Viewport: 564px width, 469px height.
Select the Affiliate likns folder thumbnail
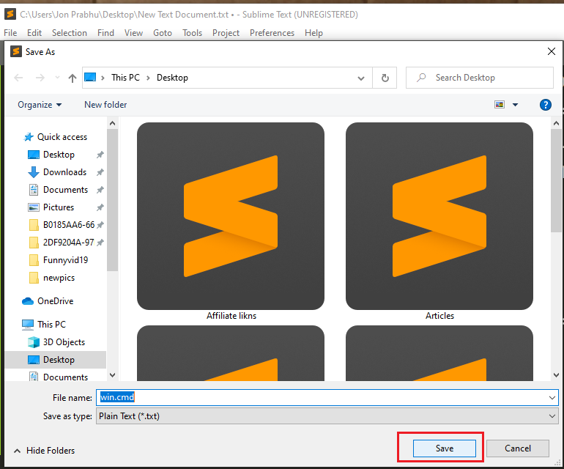(231, 216)
